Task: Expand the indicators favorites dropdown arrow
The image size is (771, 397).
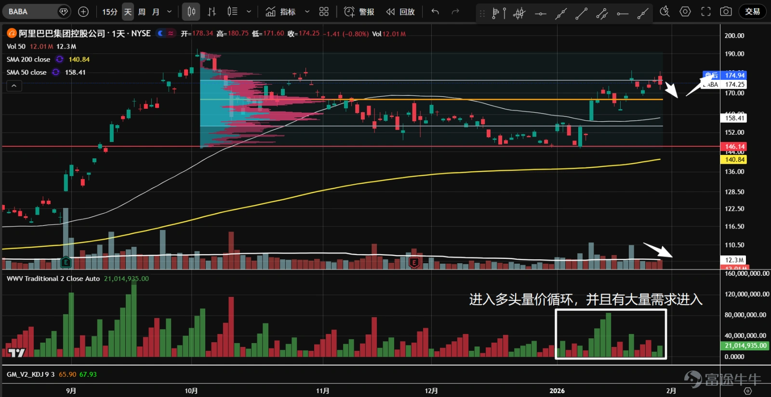Action: point(307,12)
